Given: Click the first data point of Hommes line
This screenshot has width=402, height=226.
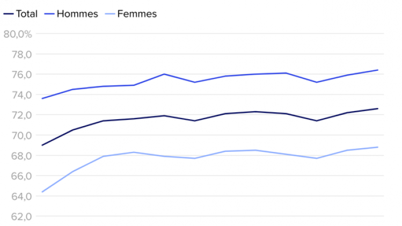Looking at the screenshot, I should [42, 98].
